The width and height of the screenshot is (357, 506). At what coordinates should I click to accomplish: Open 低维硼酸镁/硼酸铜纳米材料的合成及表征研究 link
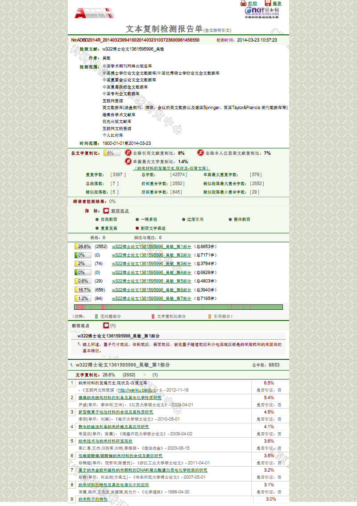coord(120,455)
